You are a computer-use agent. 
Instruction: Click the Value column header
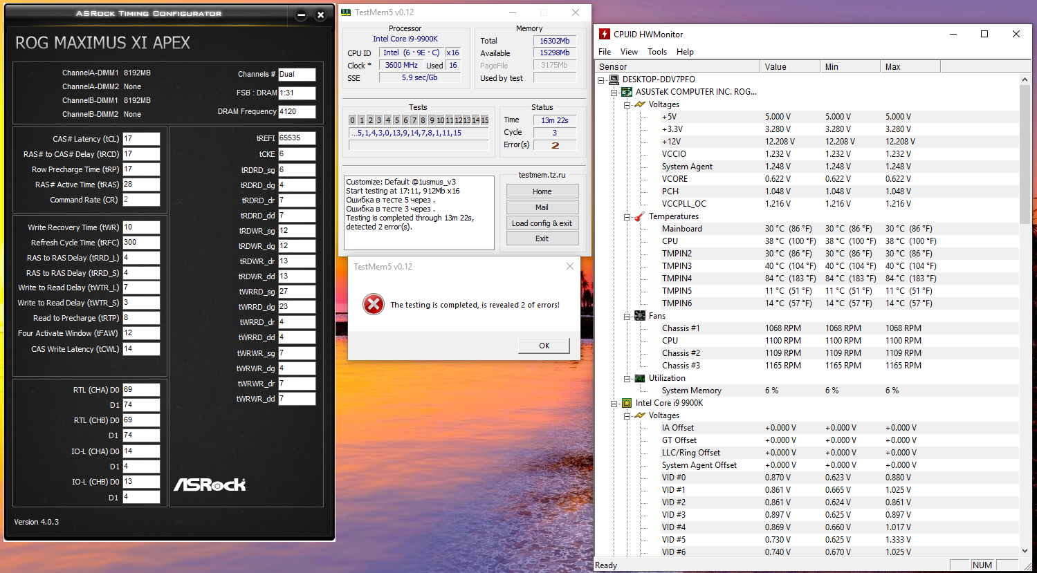pyautogui.click(x=791, y=67)
